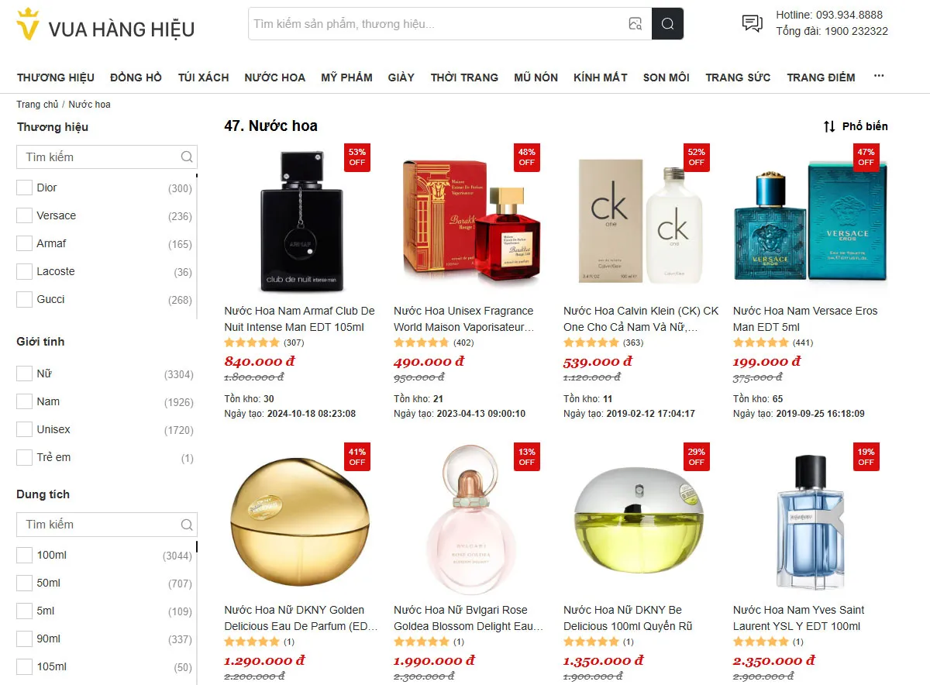Click magnifier icon in Thương hiệu search
930x685 pixels.
pyautogui.click(x=187, y=157)
